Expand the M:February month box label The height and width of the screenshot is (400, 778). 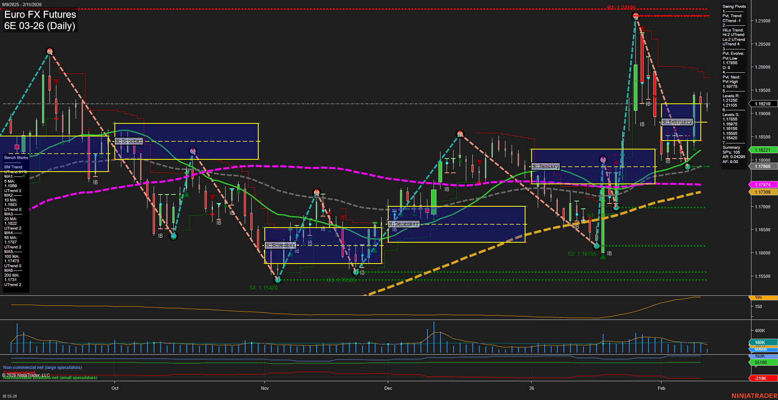click(677, 121)
